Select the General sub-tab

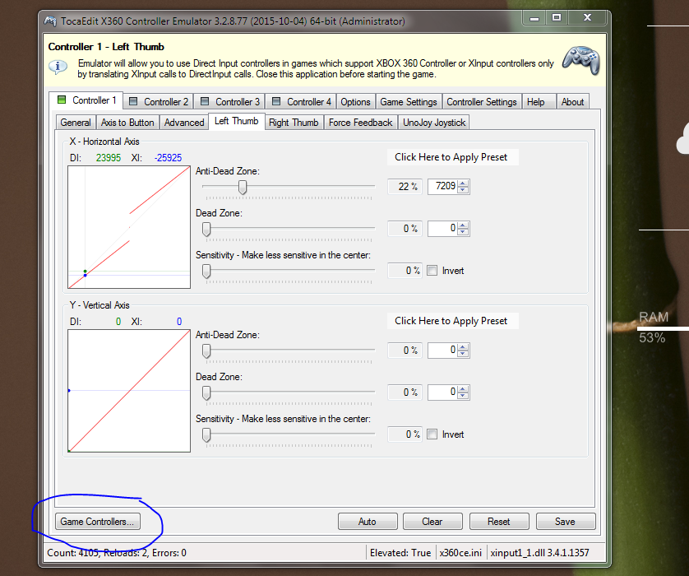[76, 123]
